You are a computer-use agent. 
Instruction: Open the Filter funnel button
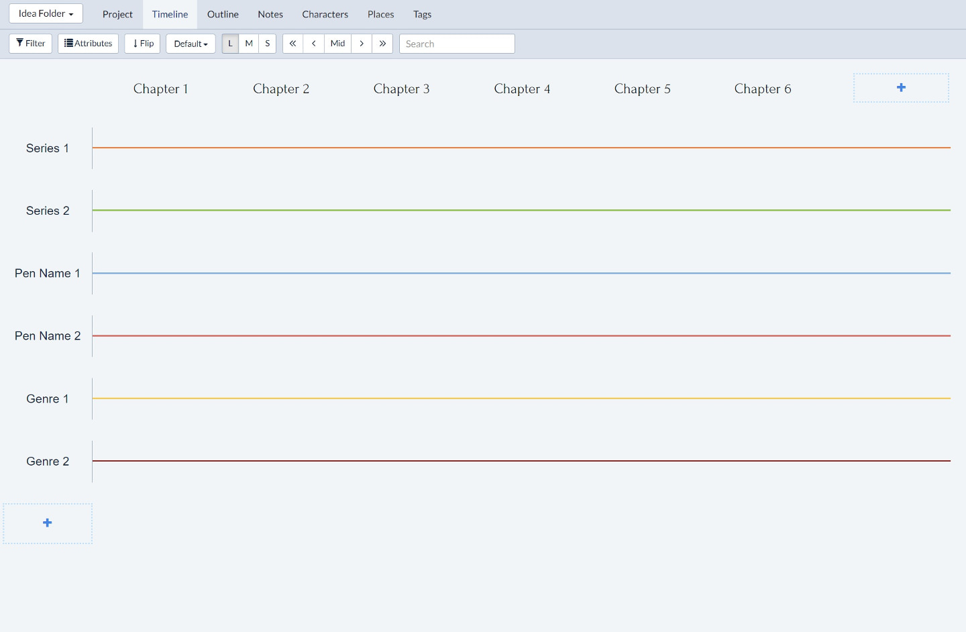tap(31, 44)
